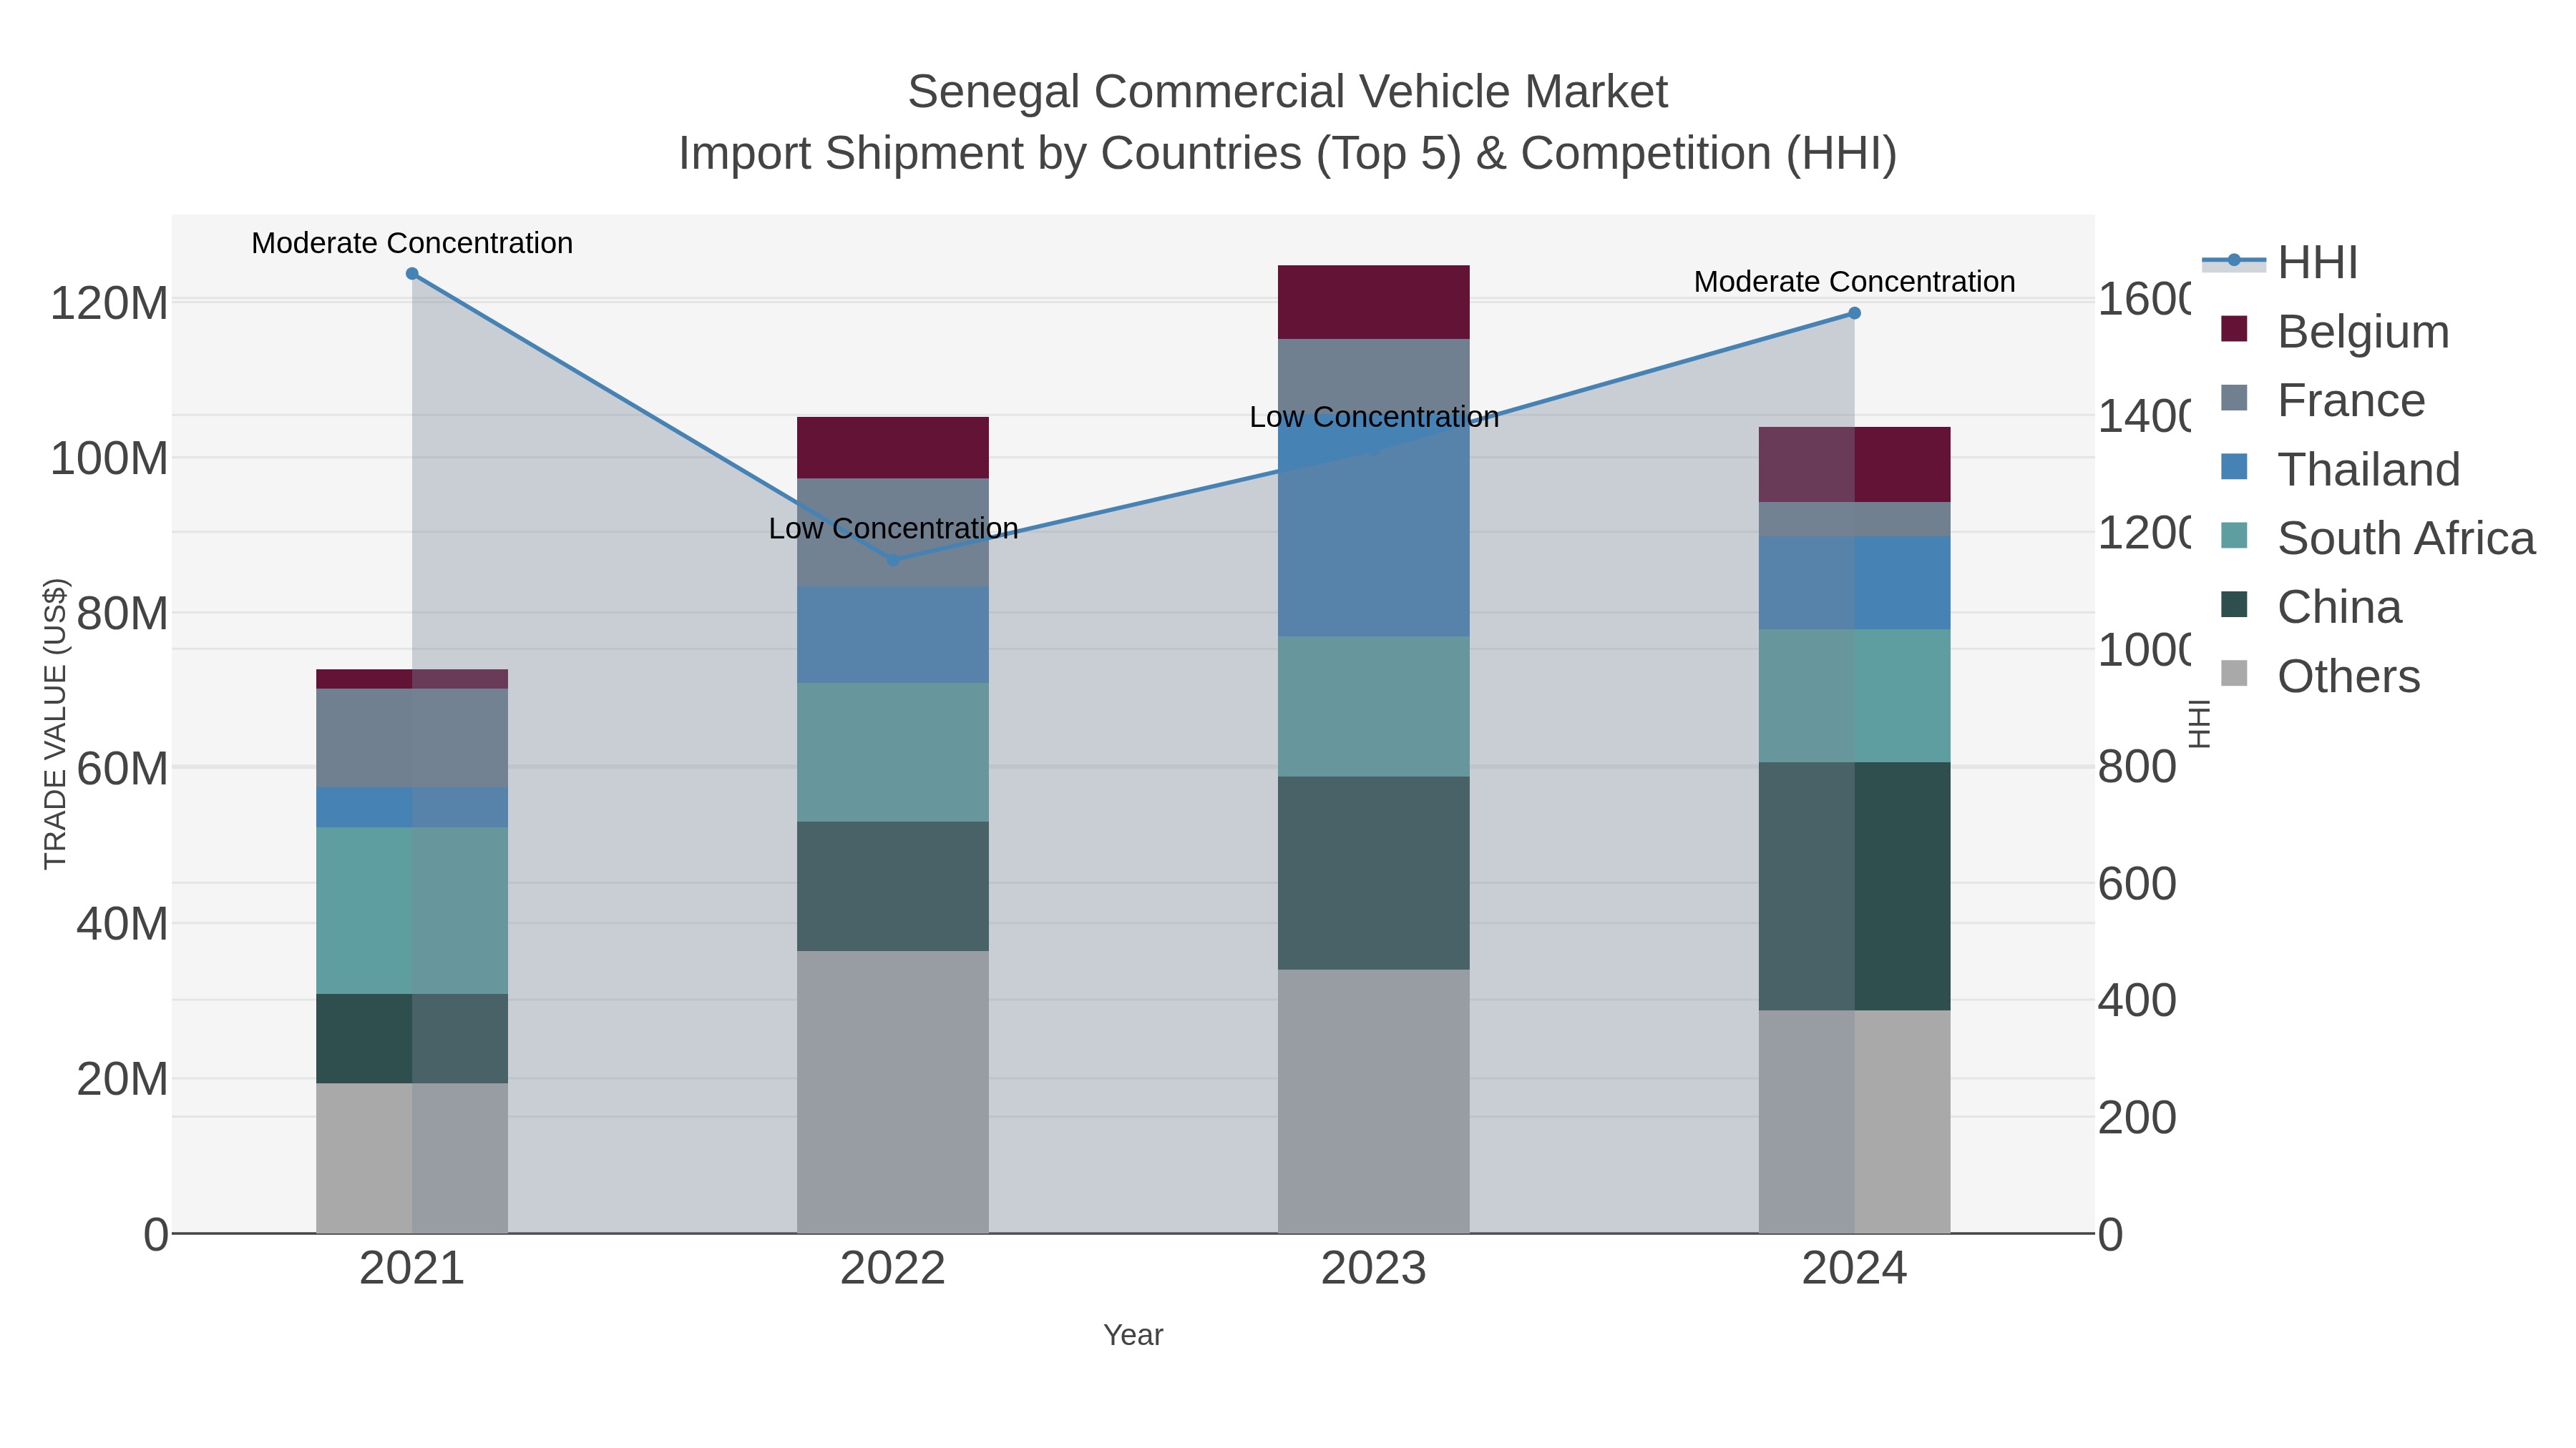Screen dimensions: 2576x1448
Task: Click the 2021 Others bar segment
Action: (412, 1158)
